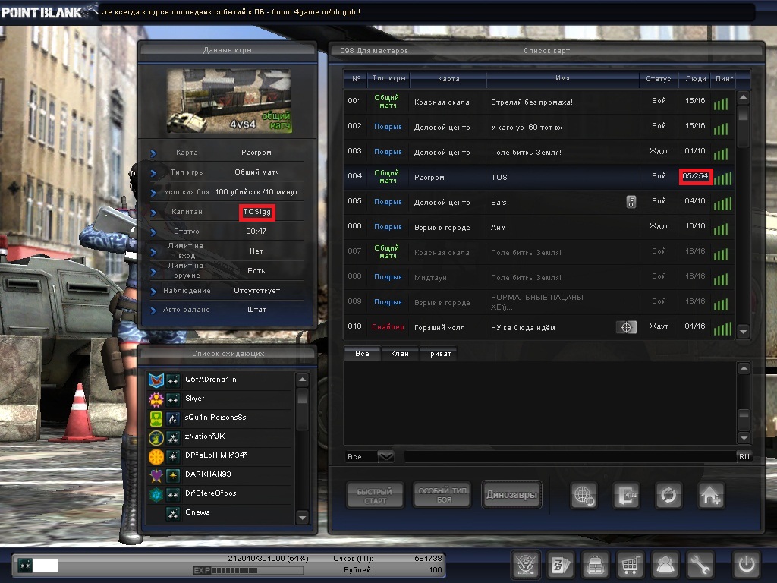
Task: Open the shopping cart shop icon
Action: (630, 565)
